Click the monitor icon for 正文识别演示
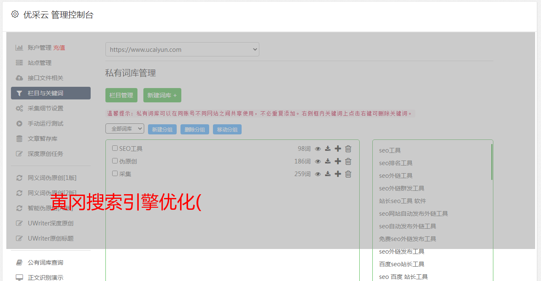The width and height of the screenshot is (541, 281). [19, 278]
